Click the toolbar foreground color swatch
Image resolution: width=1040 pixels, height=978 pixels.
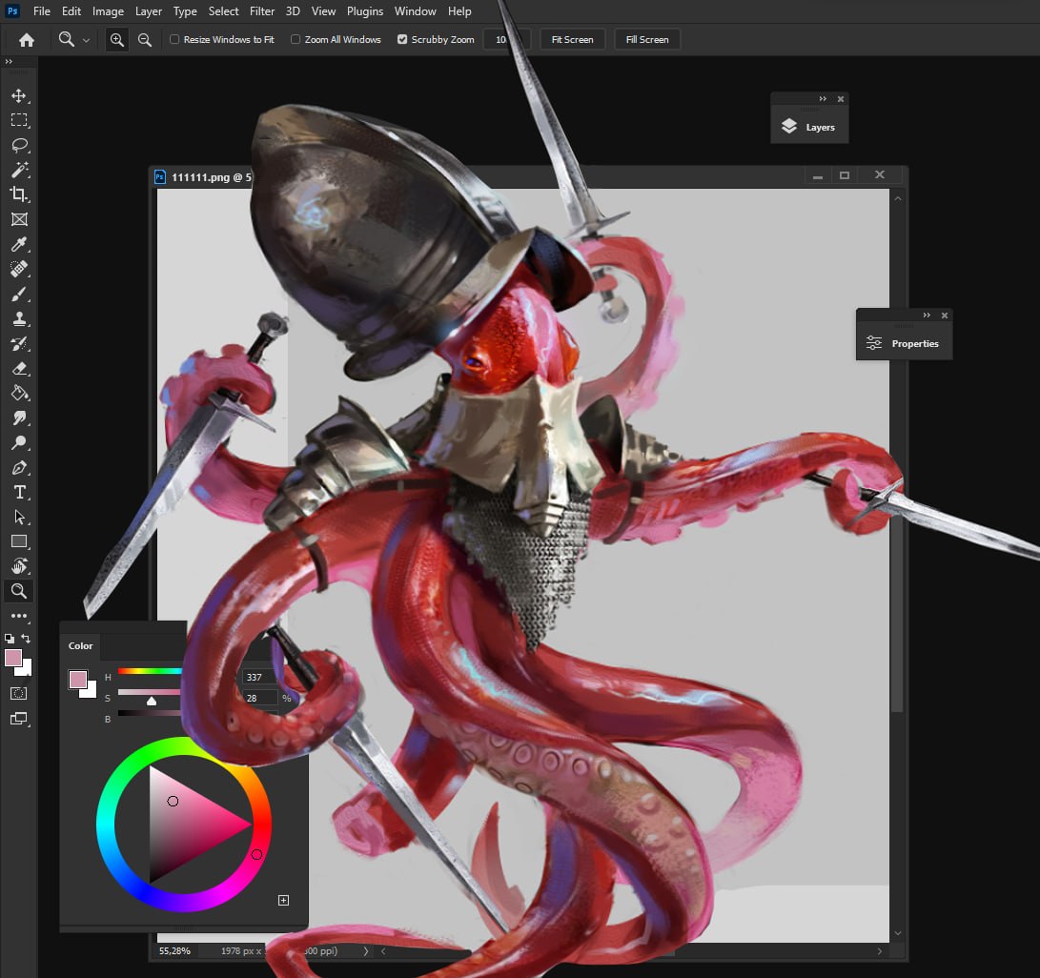(x=13, y=658)
